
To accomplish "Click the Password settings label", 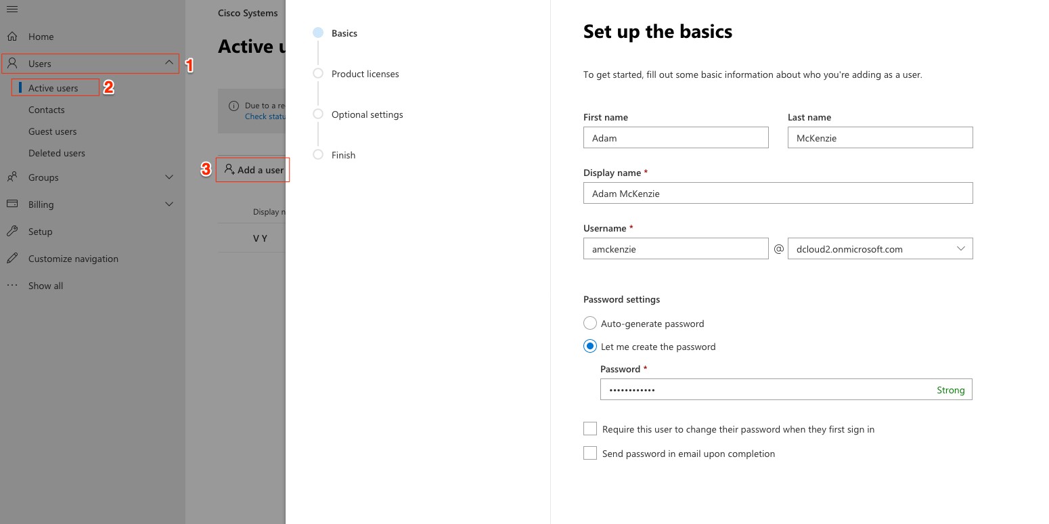I will tap(621, 299).
